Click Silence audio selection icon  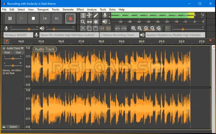(108, 28)
